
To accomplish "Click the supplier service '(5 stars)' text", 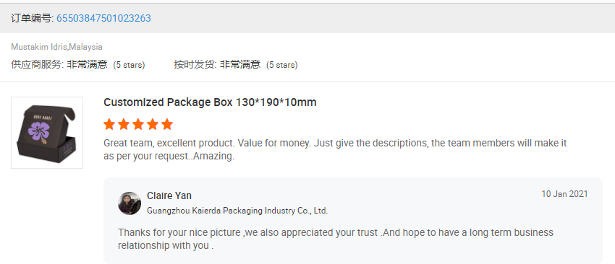I will tap(129, 65).
